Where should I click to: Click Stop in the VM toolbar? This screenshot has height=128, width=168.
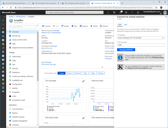tap(74, 26)
